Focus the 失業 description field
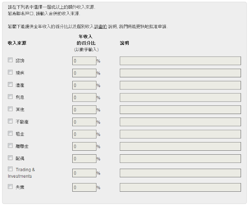 [180, 187]
